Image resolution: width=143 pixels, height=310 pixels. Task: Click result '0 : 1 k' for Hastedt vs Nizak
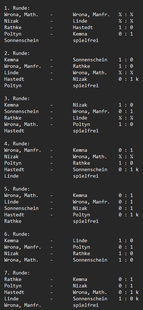(129, 79)
